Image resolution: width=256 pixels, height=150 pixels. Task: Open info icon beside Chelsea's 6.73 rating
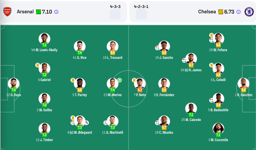[x=239, y=12]
